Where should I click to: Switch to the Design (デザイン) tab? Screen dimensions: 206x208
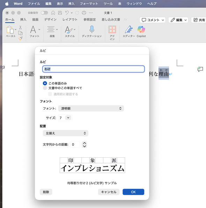click(x=50, y=20)
